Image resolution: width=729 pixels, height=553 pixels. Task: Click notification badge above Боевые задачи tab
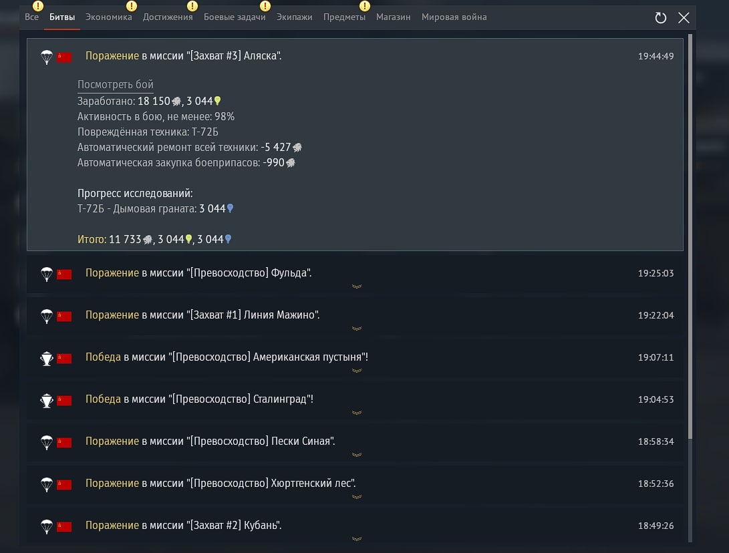click(265, 6)
